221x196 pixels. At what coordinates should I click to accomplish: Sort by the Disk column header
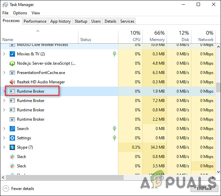[179, 36]
